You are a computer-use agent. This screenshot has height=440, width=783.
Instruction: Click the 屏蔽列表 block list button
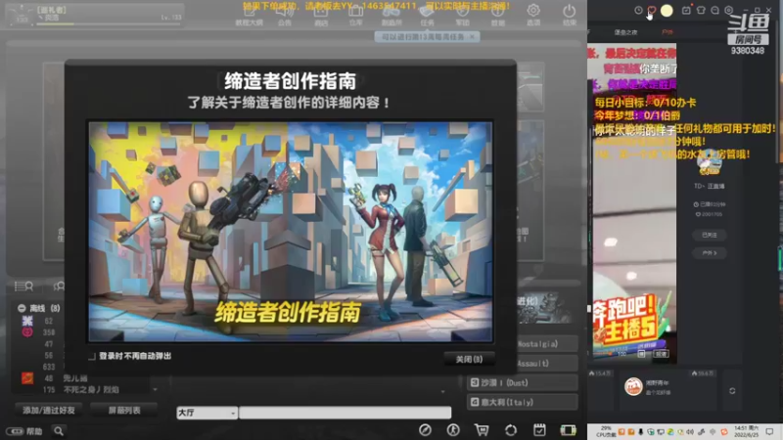(x=124, y=410)
